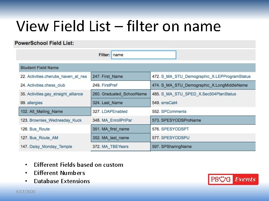Viewport: 269px width, 201px height.
Task: Select the Last_Name field entry
Action: (121, 103)
